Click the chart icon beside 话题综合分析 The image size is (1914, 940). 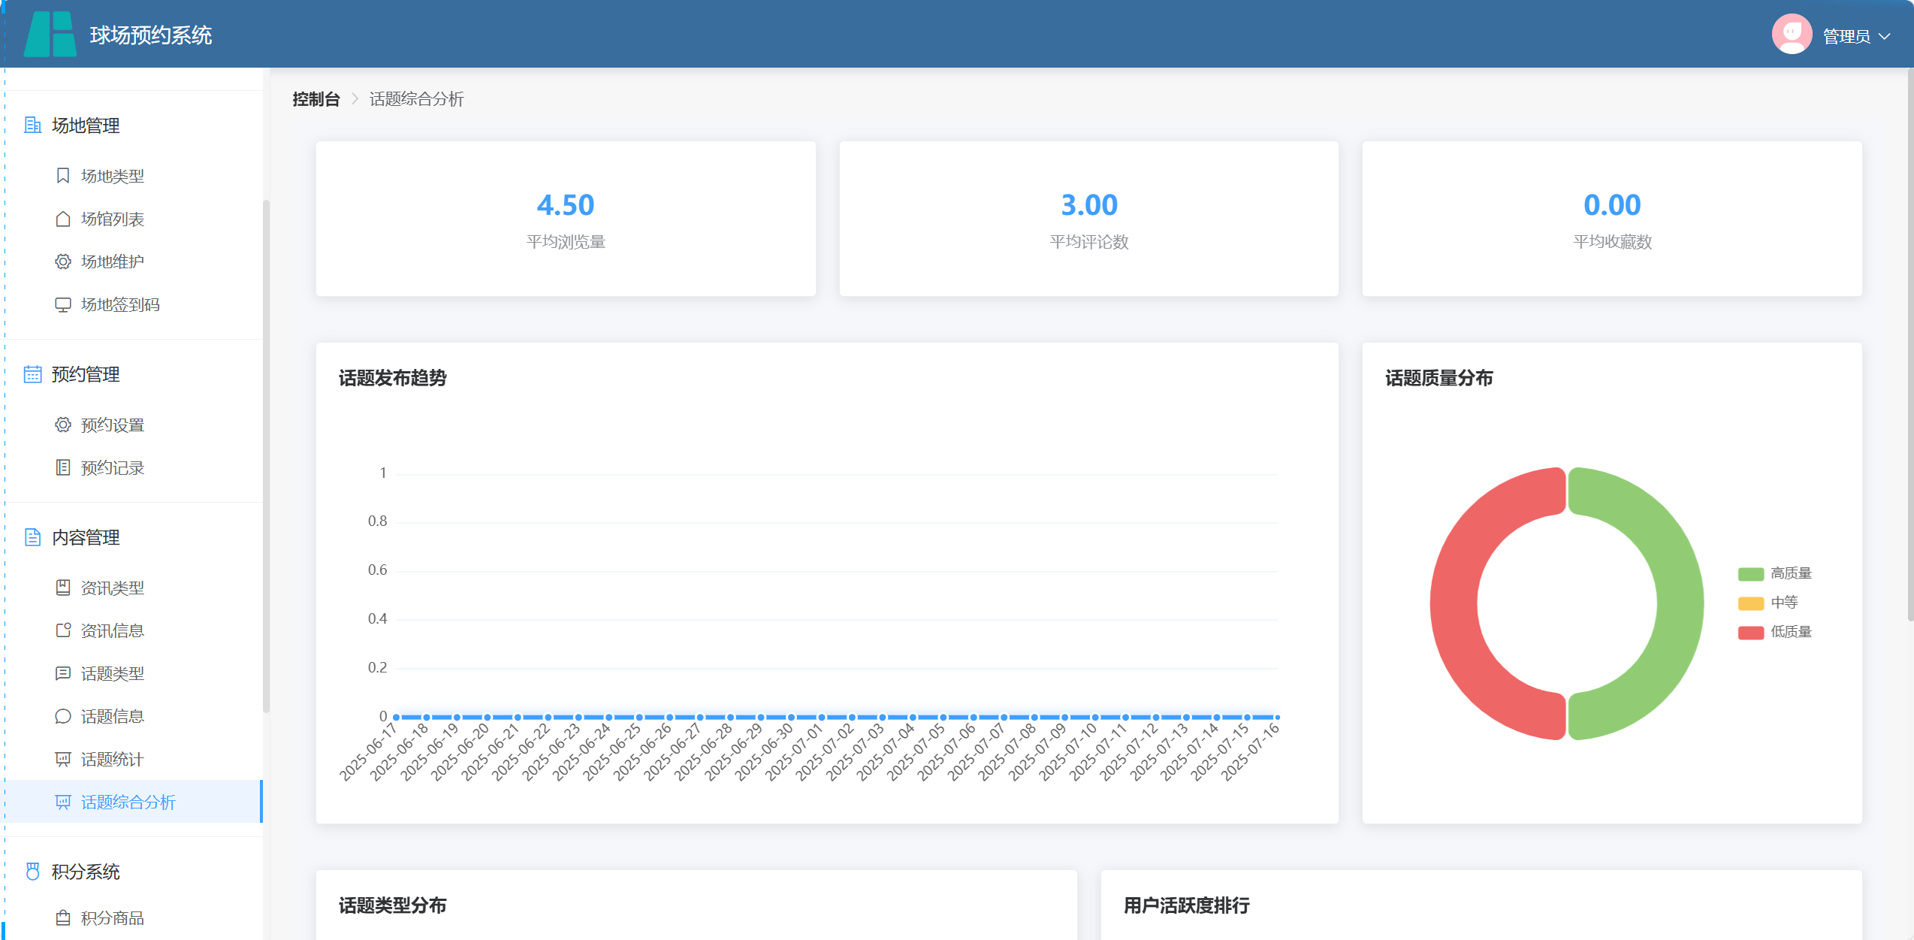pos(63,802)
